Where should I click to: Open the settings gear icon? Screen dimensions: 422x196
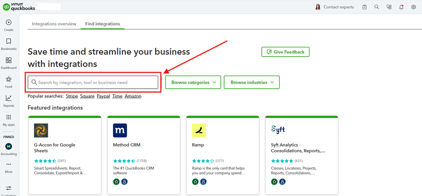pyautogui.click(x=414, y=7)
